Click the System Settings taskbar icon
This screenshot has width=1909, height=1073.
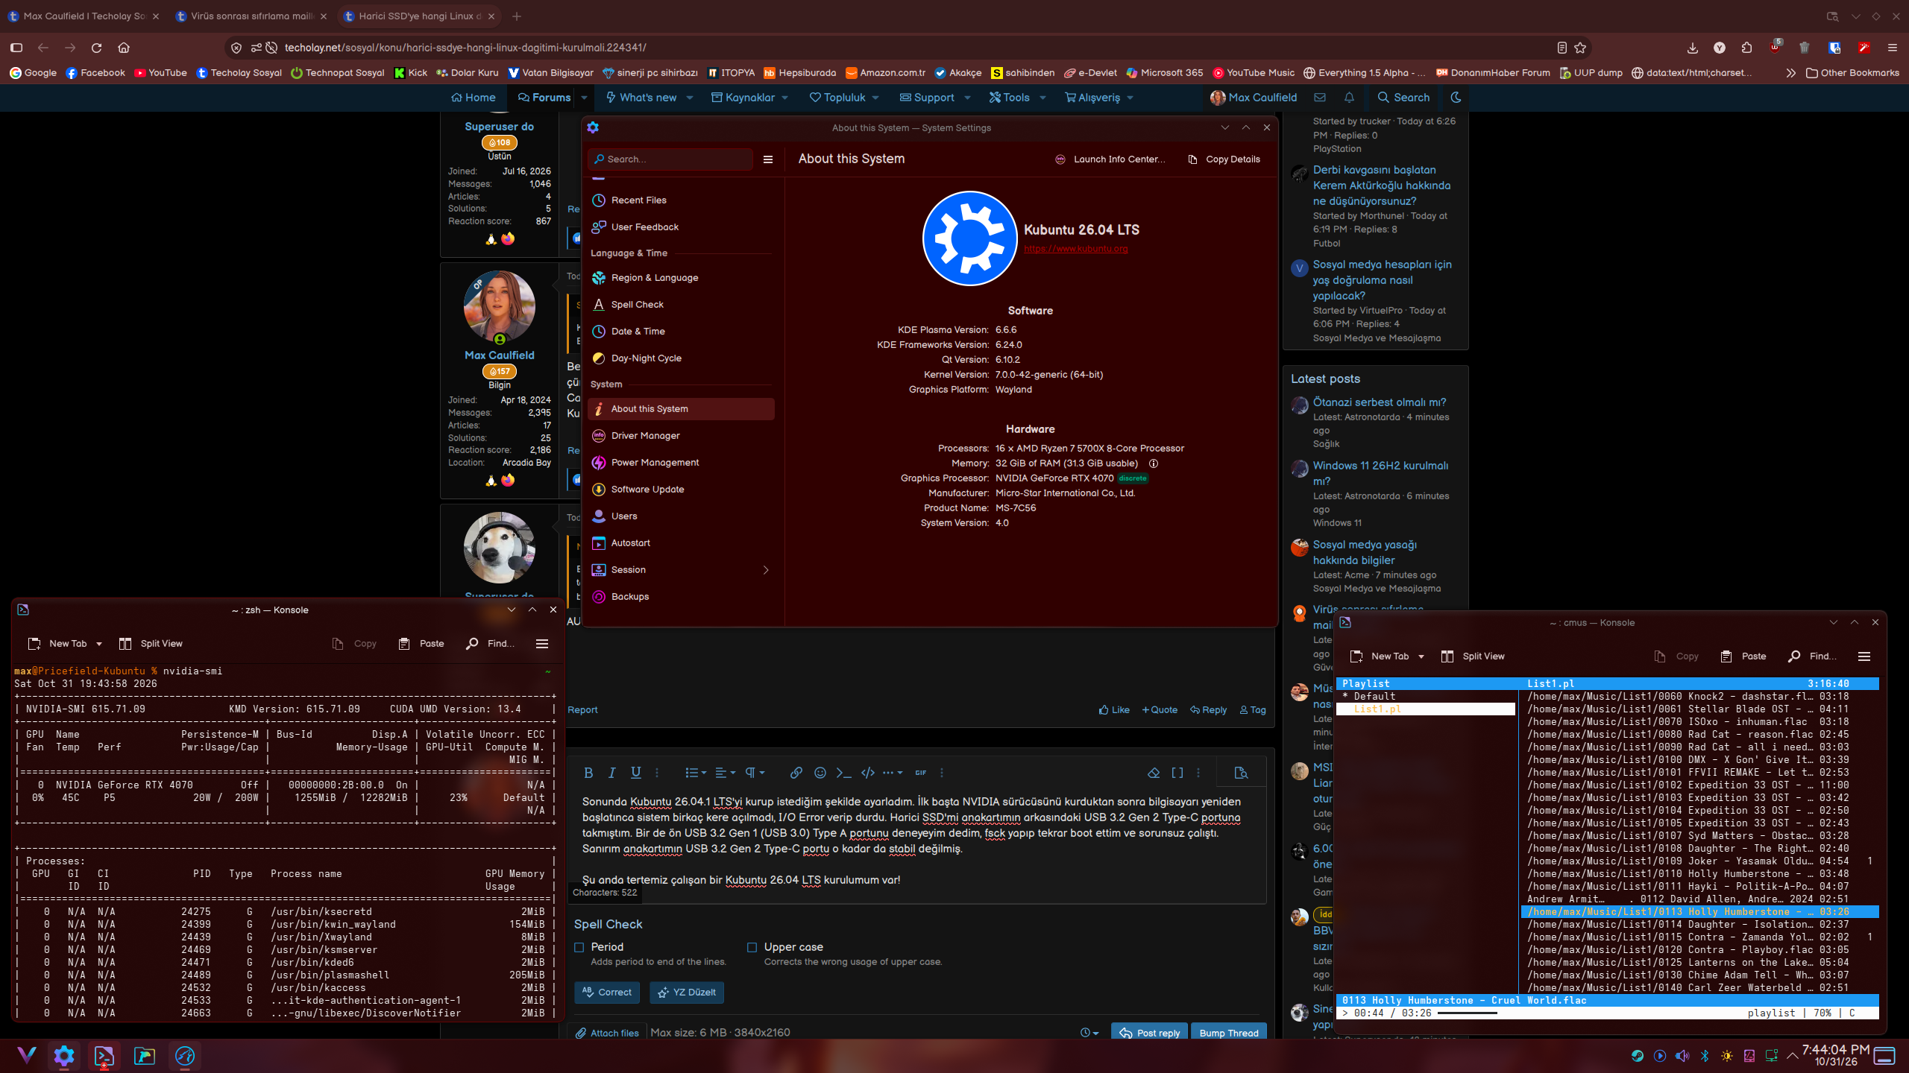(x=64, y=1056)
